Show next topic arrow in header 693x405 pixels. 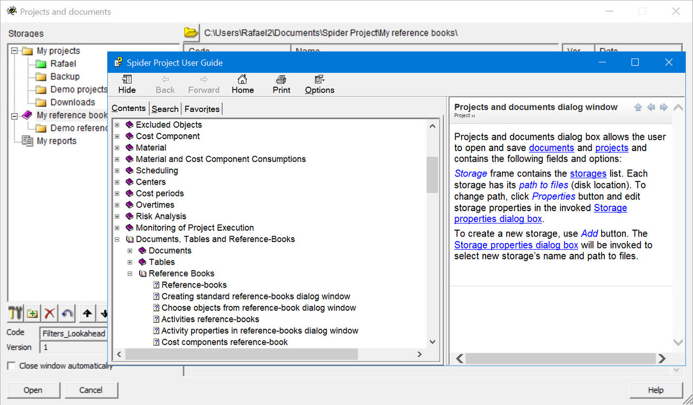tap(664, 107)
